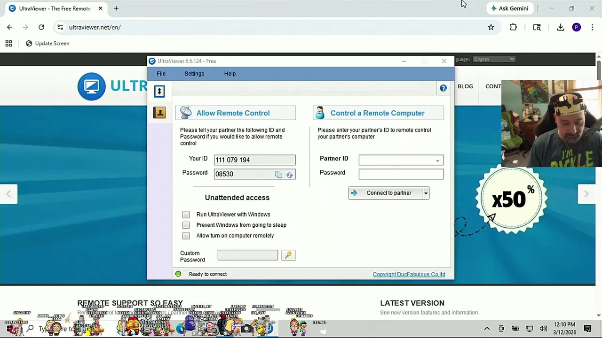Click the LATEST VERSION heading on the website
Viewport: 602px width, 338px height.
412,303
